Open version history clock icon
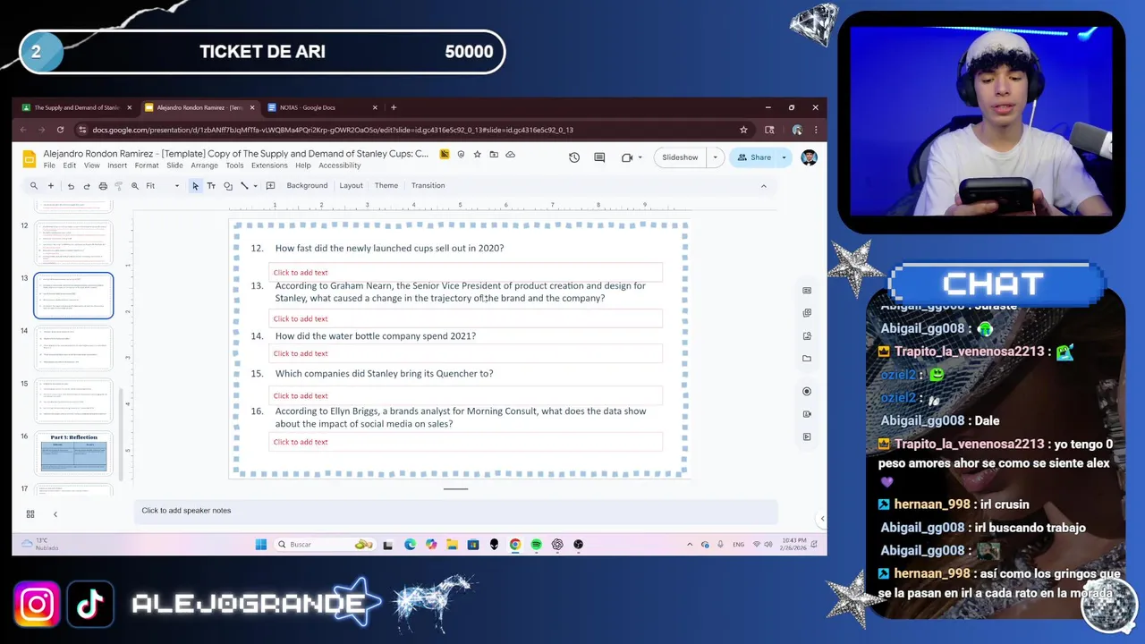 (574, 157)
